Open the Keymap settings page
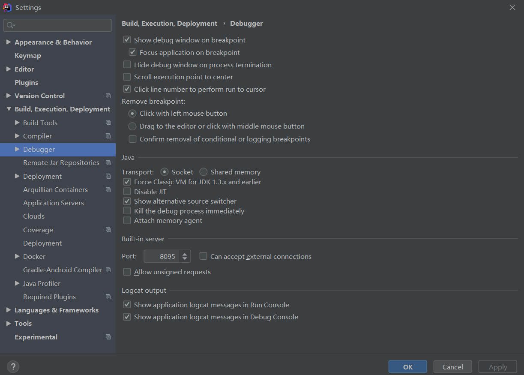 (27, 55)
